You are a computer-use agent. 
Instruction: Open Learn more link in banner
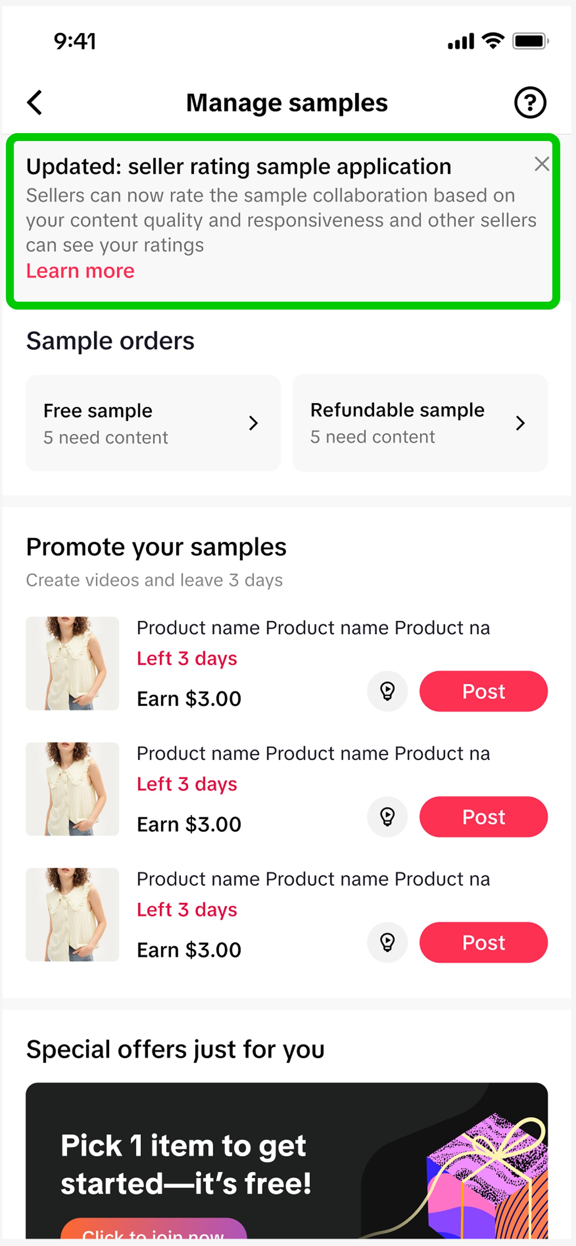pyautogui.click(x=80, y=271)
